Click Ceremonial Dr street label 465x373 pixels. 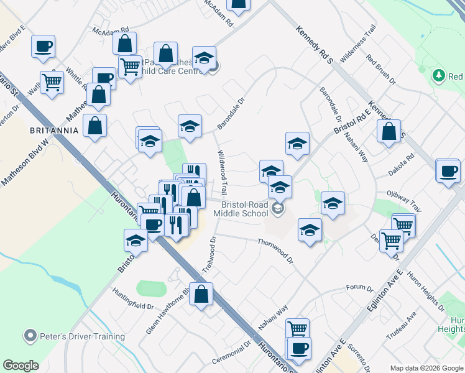[x=232, y=352]
